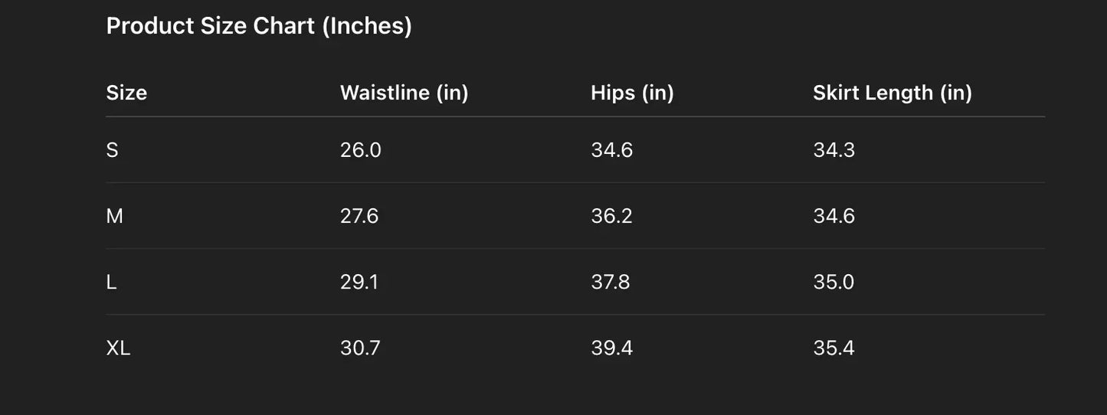The height and width of the screenshot is (415, 1107).
Task: Click the 37.8 hips value
Action: click(610, 282)
